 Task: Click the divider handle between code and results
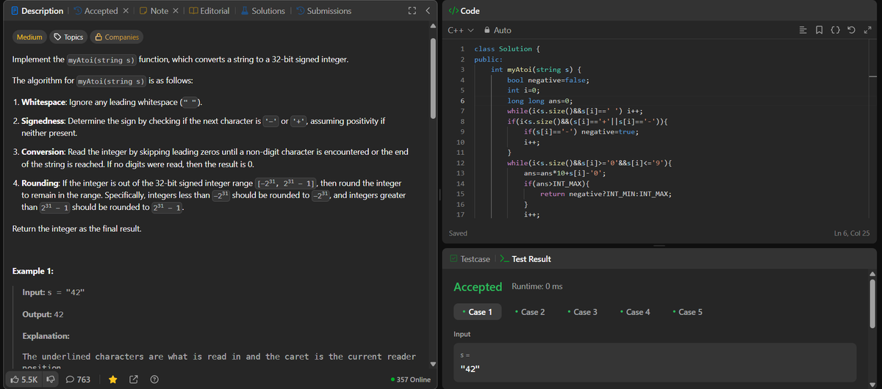point(659,245)
